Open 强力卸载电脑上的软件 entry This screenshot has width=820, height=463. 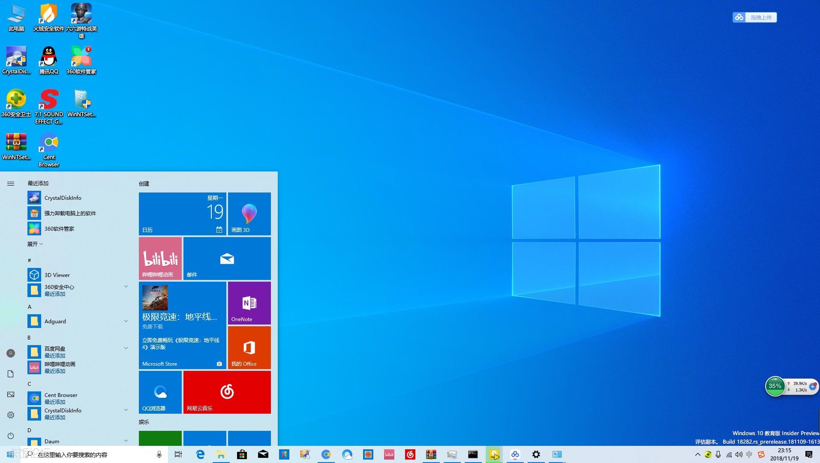78,213
